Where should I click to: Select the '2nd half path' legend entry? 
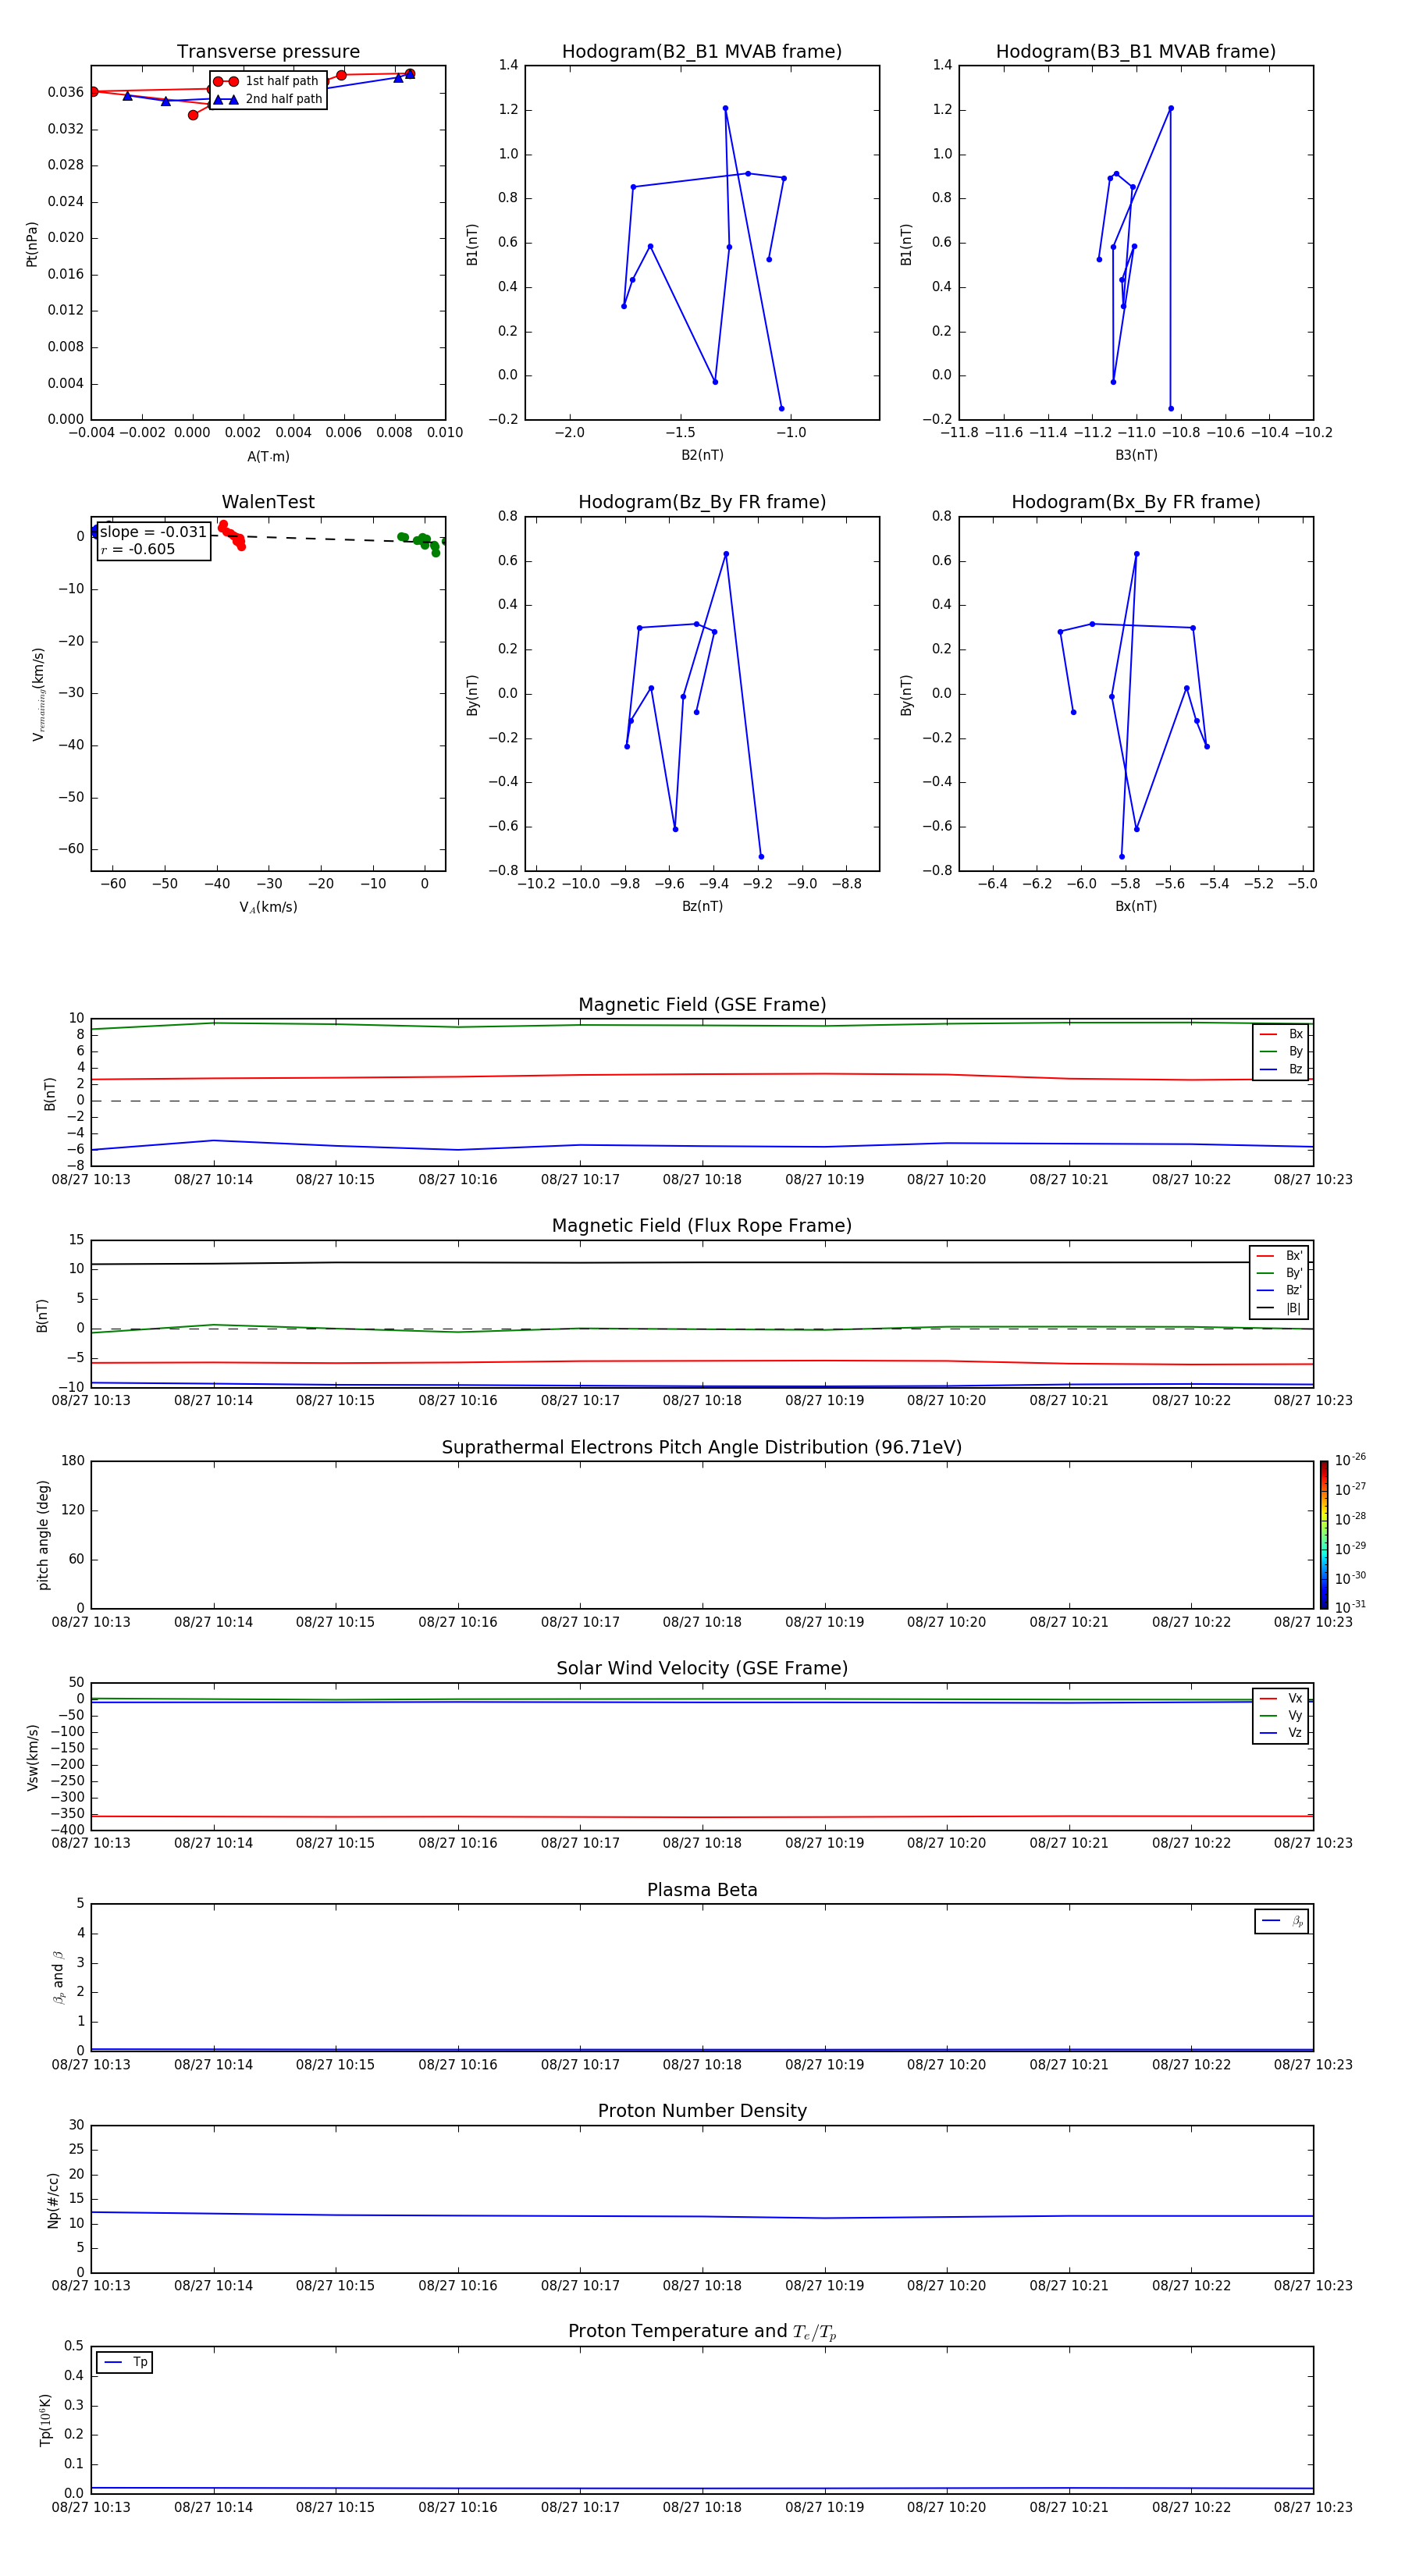tap(267, 99)
